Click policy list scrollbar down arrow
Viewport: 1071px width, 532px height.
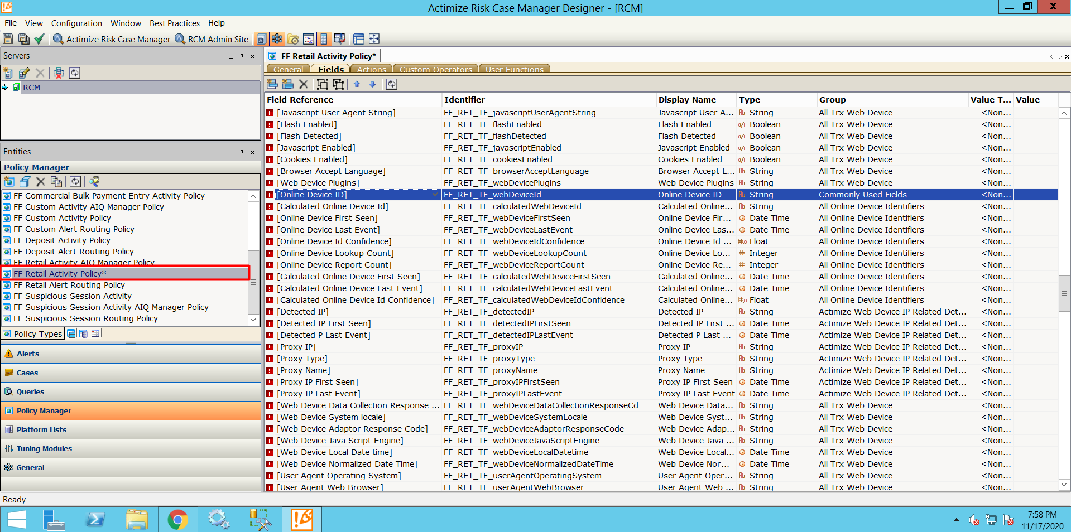(253, 320)
